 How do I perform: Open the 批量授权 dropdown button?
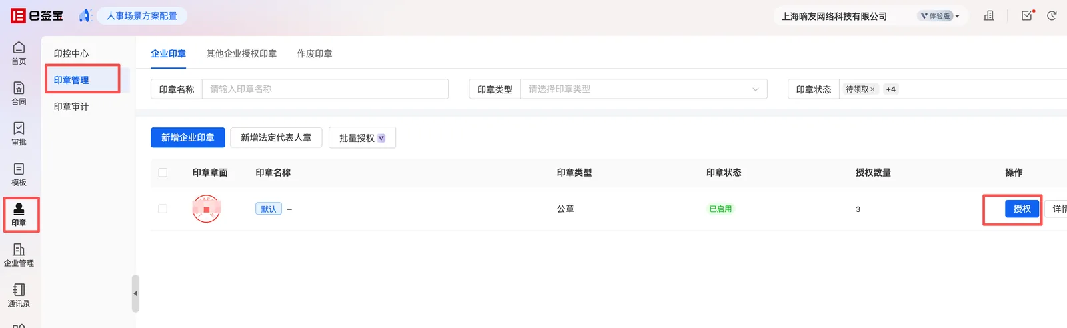point(362,138)
